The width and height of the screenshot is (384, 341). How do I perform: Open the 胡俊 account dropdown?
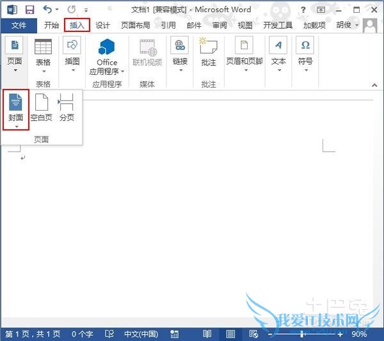coord(348,25)
